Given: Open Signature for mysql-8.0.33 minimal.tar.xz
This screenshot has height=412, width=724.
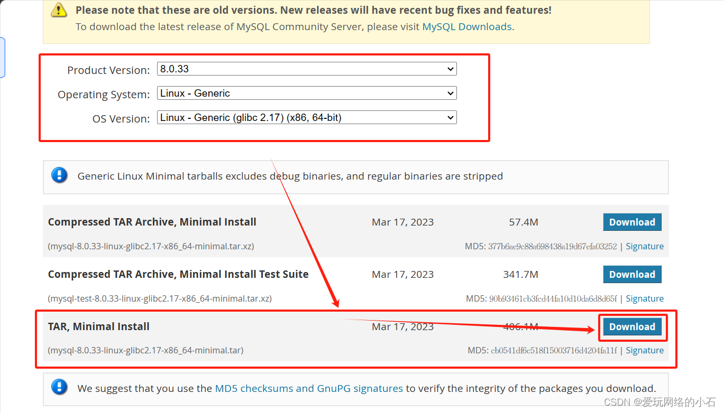Looking at the screenshot, I should (x=645, y=246).
